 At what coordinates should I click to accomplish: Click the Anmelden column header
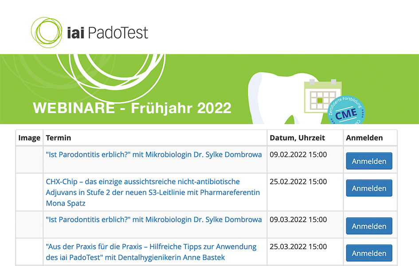click(364, 138)
